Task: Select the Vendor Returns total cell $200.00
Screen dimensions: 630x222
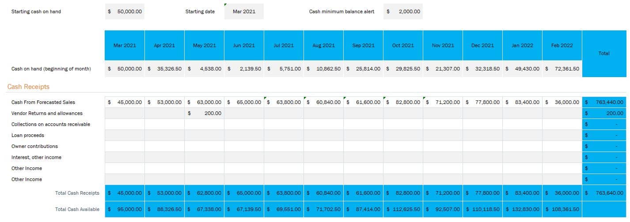Action: [x=604, y=113]
